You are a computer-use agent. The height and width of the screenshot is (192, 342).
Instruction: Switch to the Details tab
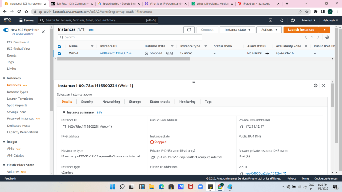(x=67, y=102)
